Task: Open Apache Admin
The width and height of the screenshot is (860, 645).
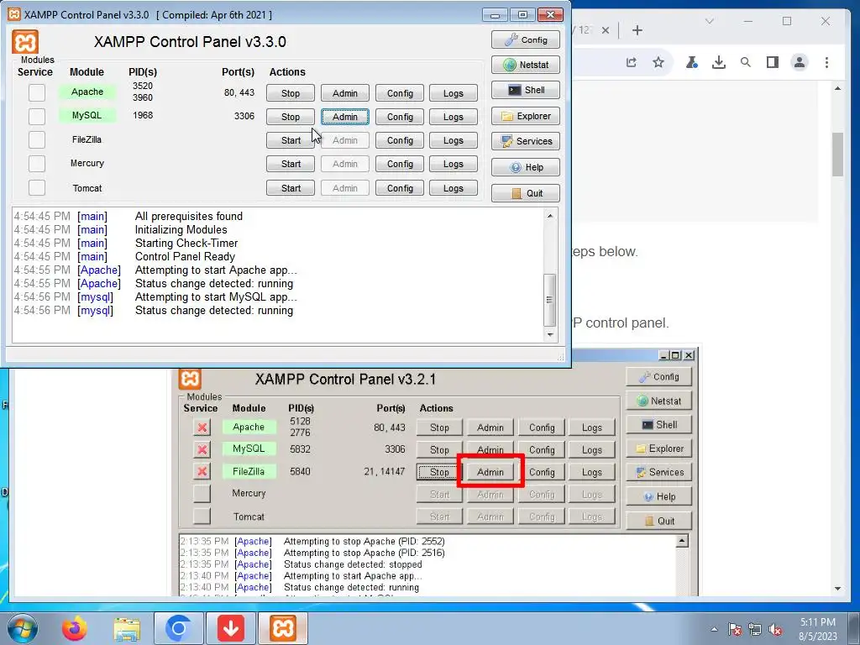Action: click(345, 93)
